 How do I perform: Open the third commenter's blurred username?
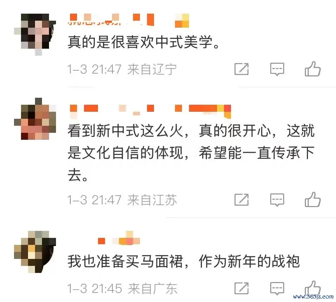click(119, 238)
